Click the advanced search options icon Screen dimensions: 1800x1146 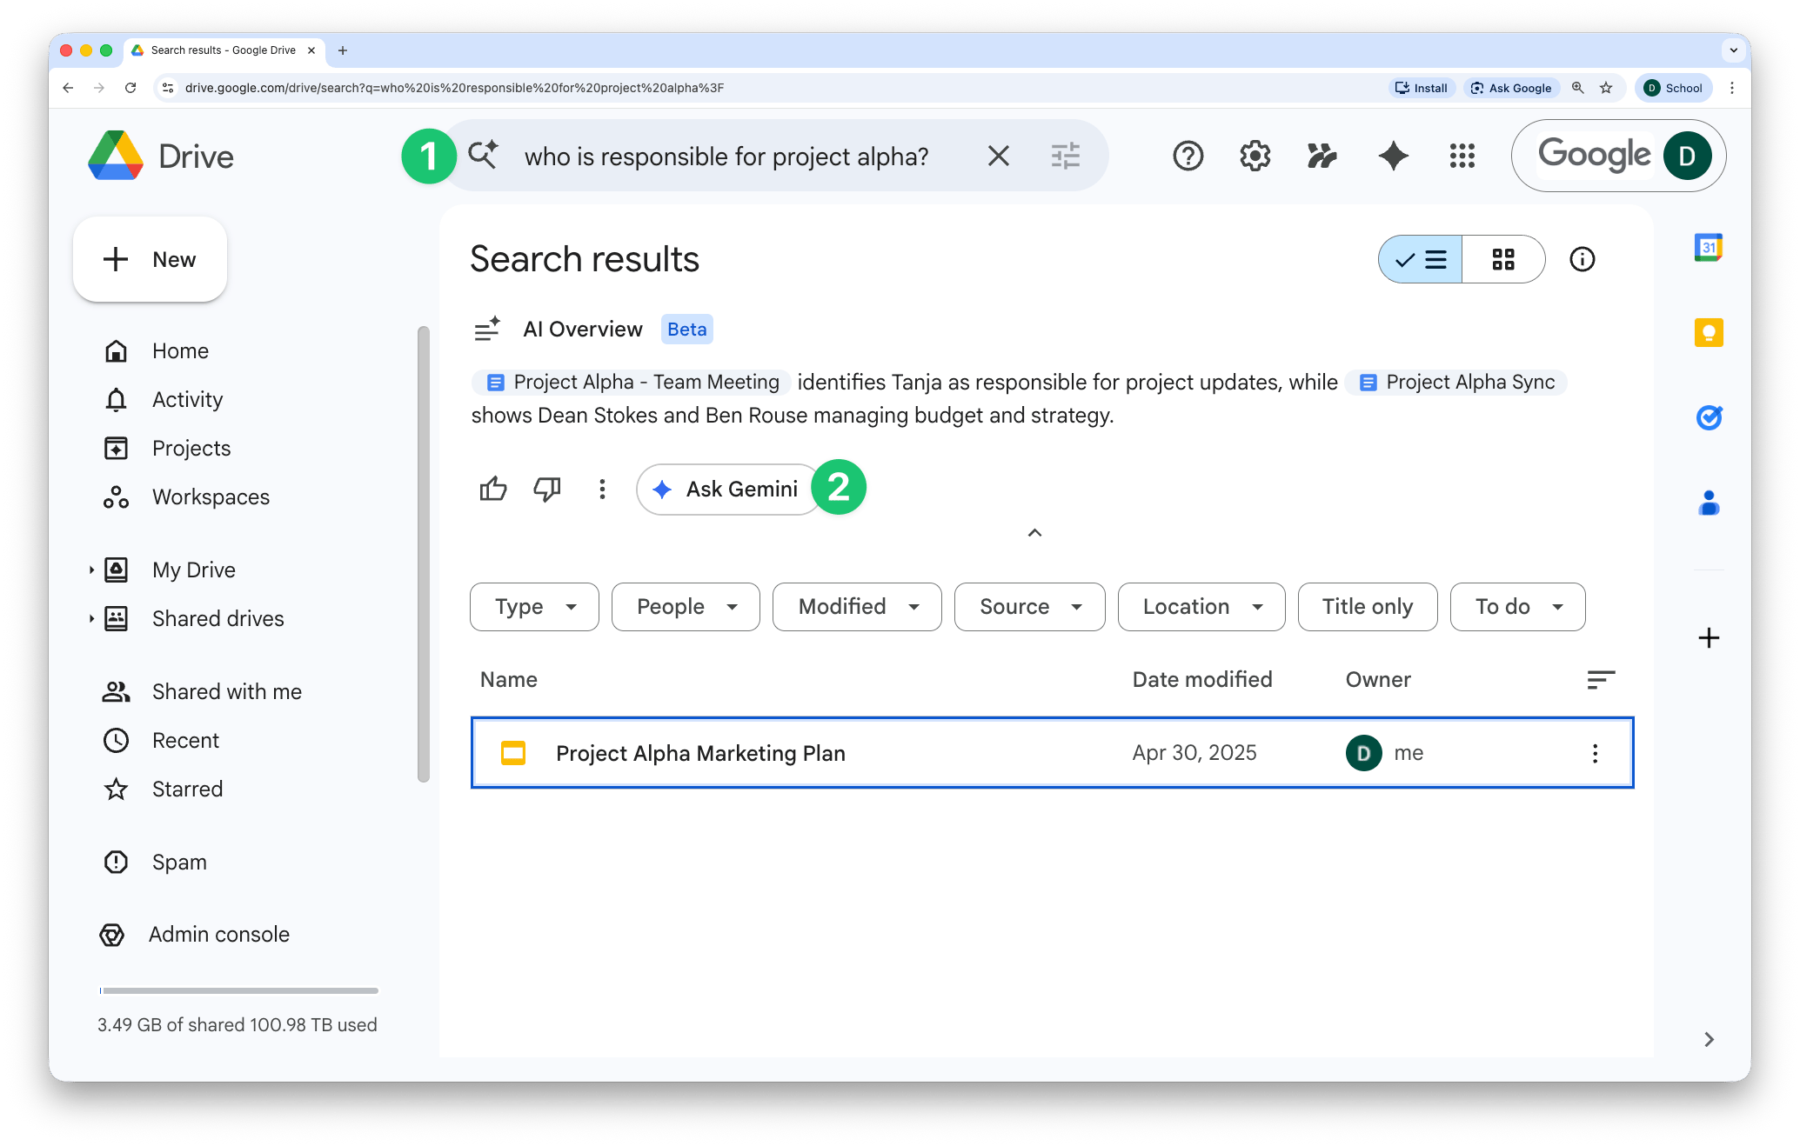coord(1065,157)
